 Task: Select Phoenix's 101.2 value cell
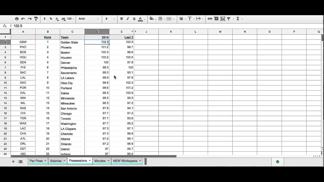tap(97, 47)
